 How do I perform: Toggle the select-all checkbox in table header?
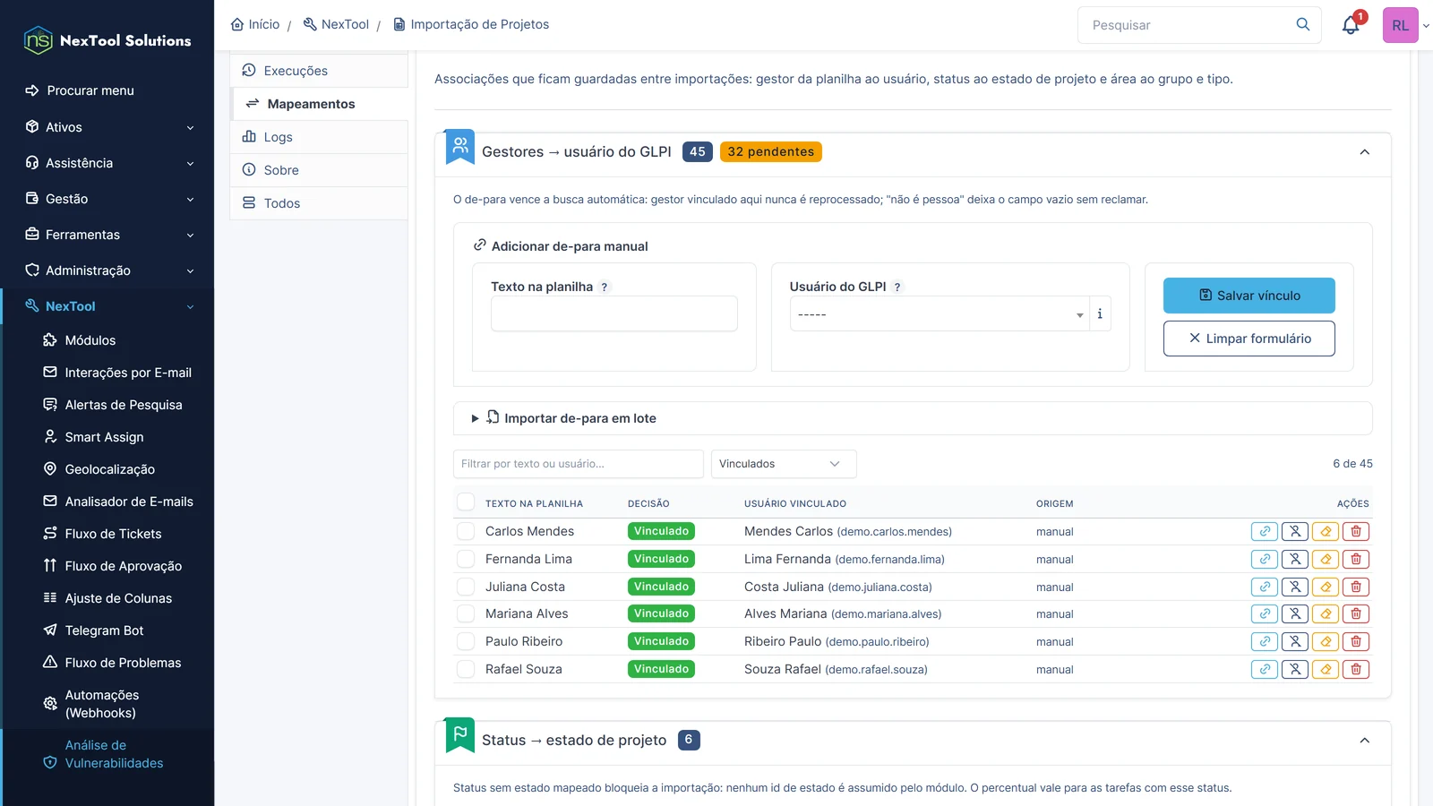coord(466,502)
